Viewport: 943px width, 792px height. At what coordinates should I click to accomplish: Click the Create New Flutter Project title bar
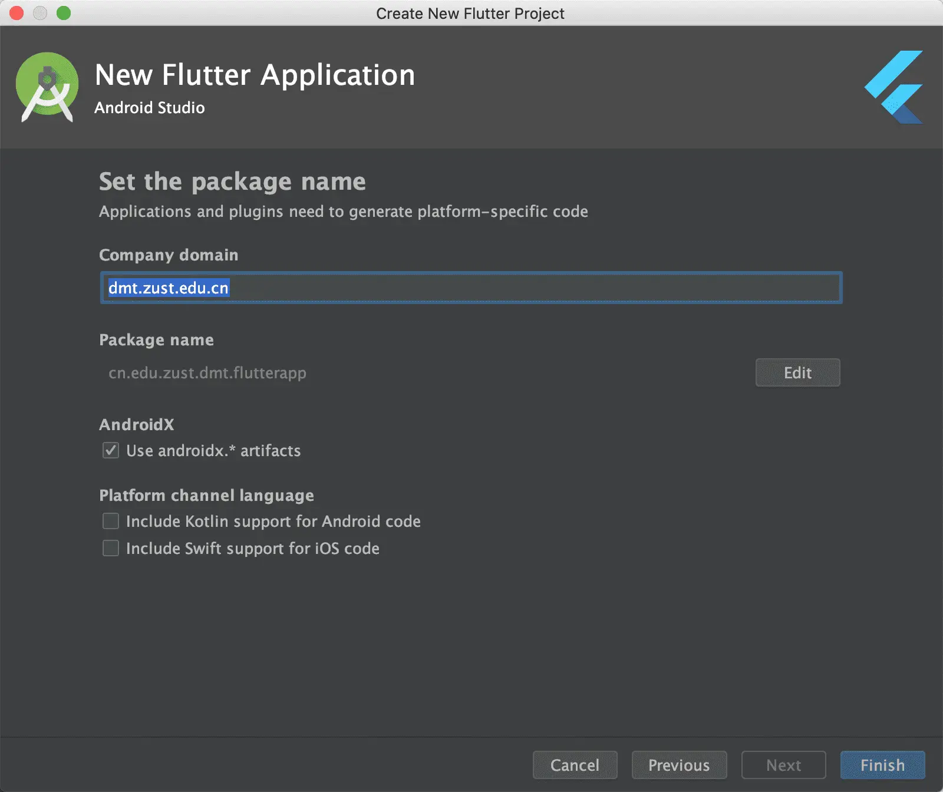[x=470, y=13]
